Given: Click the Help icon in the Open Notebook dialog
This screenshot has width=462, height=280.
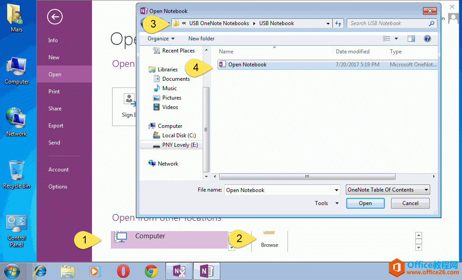Looking at the screenshot, I should click(x=427, y=39).
